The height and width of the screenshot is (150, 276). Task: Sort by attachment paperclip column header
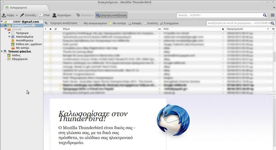pyautogui.click(x=56, y=29)
